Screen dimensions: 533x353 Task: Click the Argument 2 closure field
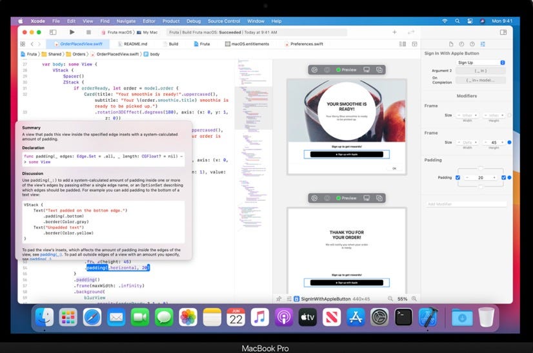pyautogui.click(x=480, y=71)
